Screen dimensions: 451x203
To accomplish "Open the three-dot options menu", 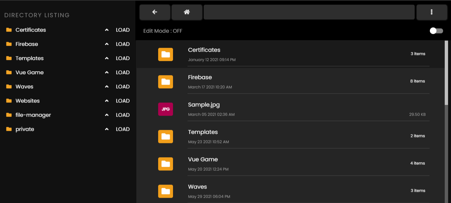I will point(432,12).
